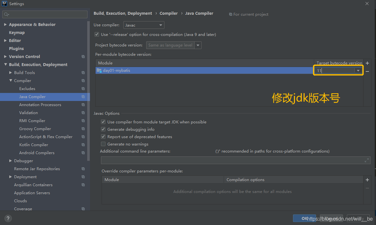The width and height of the screenshot is (376, 225).
Task: Click the Apply button
Action: (358, 218)
